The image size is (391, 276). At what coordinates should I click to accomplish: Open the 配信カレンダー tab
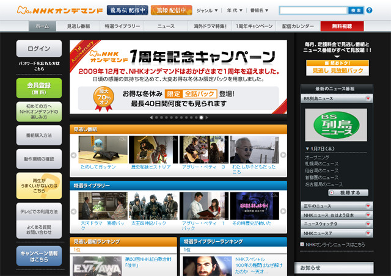point(298,26)
